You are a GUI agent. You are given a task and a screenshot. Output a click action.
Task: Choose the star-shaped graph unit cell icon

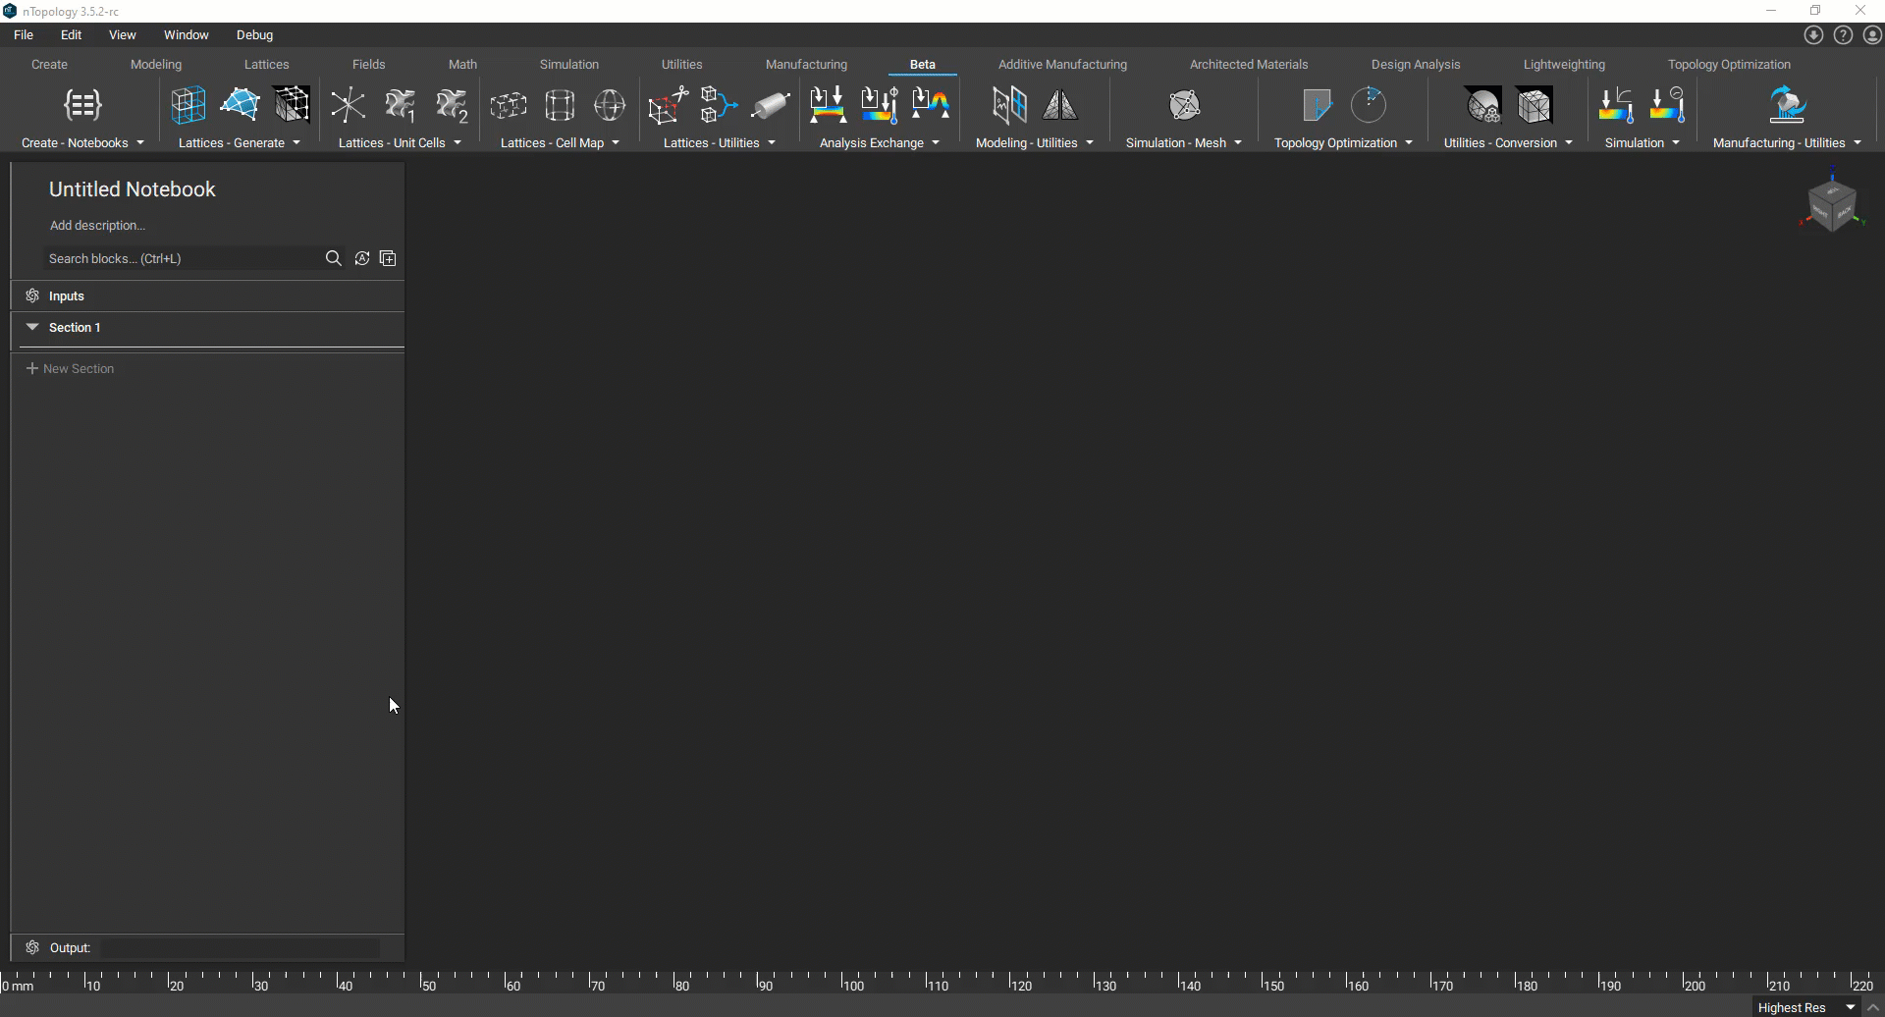[x=348, y=105]
